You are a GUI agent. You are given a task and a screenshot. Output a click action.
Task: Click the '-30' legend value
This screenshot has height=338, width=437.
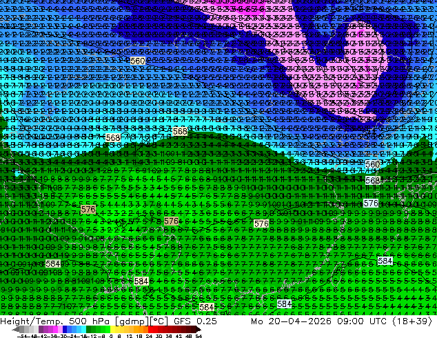pyautogui.click(x=63, y=336)
